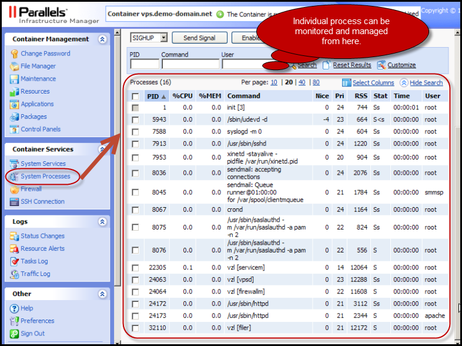Collapse the Other section chevron

point(102,294)
